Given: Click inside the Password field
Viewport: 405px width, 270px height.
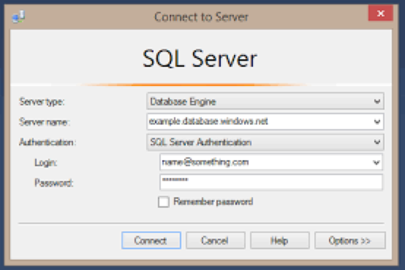Looking at the screenshot, I should tap(271, 182).
